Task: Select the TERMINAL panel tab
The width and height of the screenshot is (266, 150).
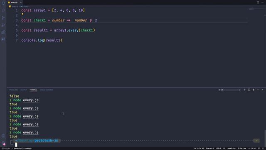Action: pyautogui.click(x=33, y=90)
